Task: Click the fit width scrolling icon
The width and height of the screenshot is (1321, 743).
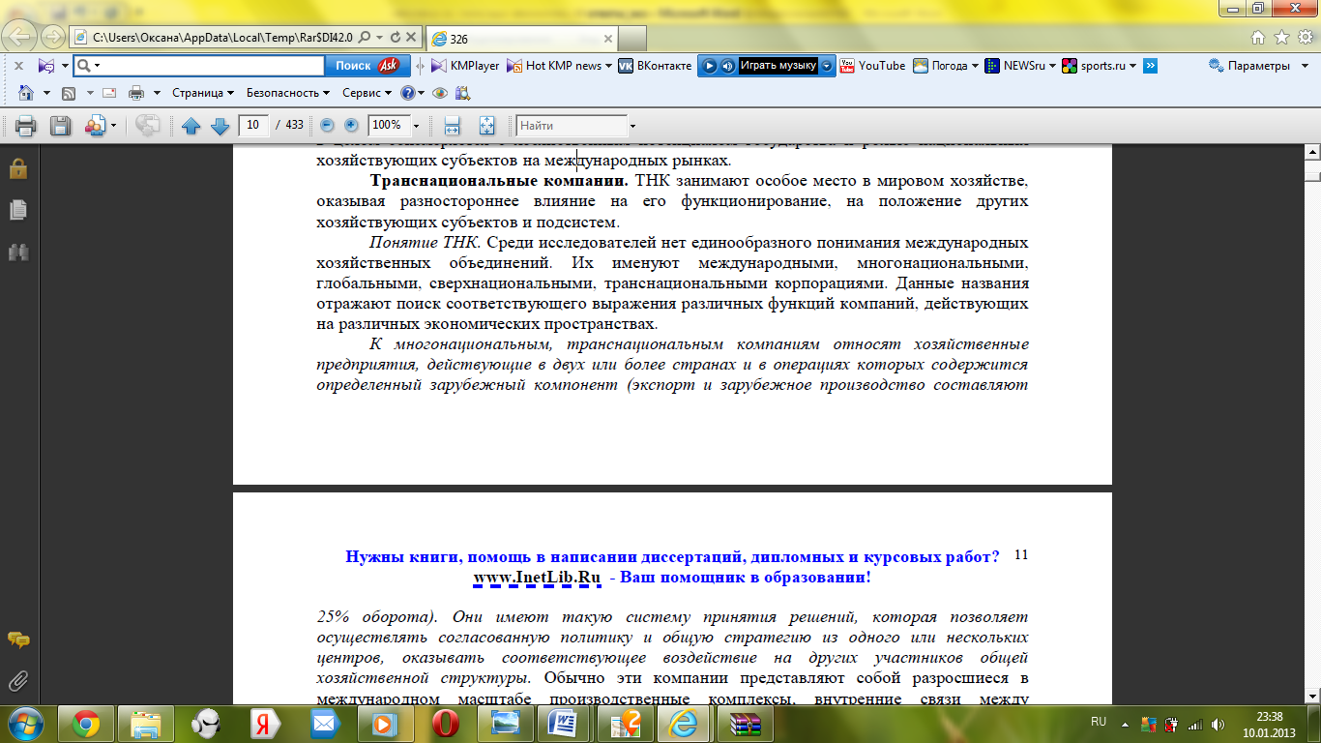Action: point(452,126)
